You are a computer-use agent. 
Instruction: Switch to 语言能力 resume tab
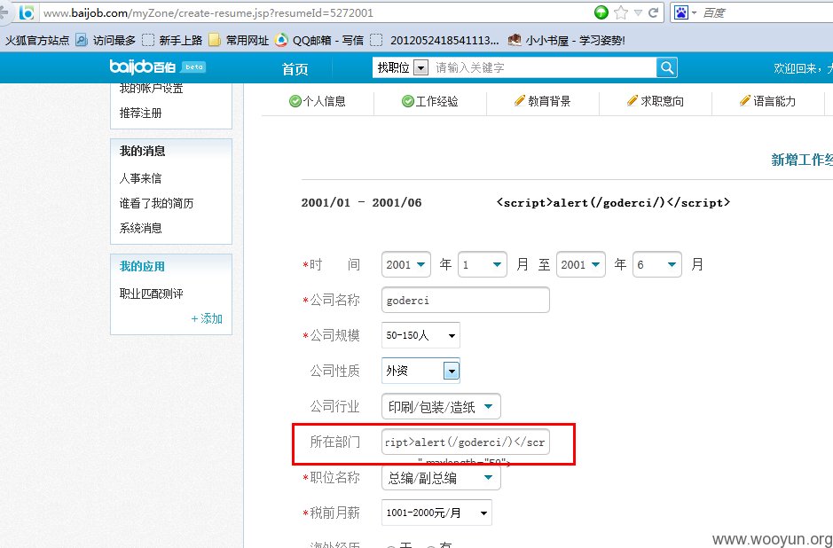click(767, 101)
